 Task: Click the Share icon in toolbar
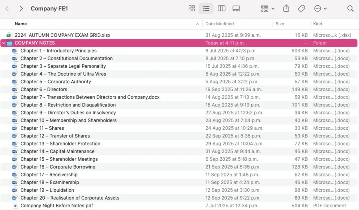coord(286,9)
